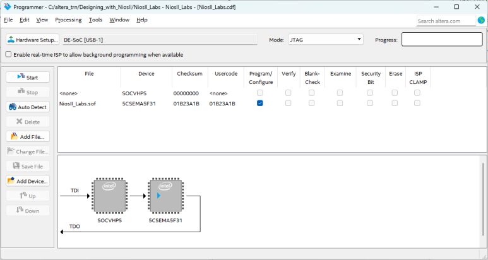Image resolution: width=488 pixels, height=260 pixels.
Task: Click the Start programming button
Action: tap(28, 77)
